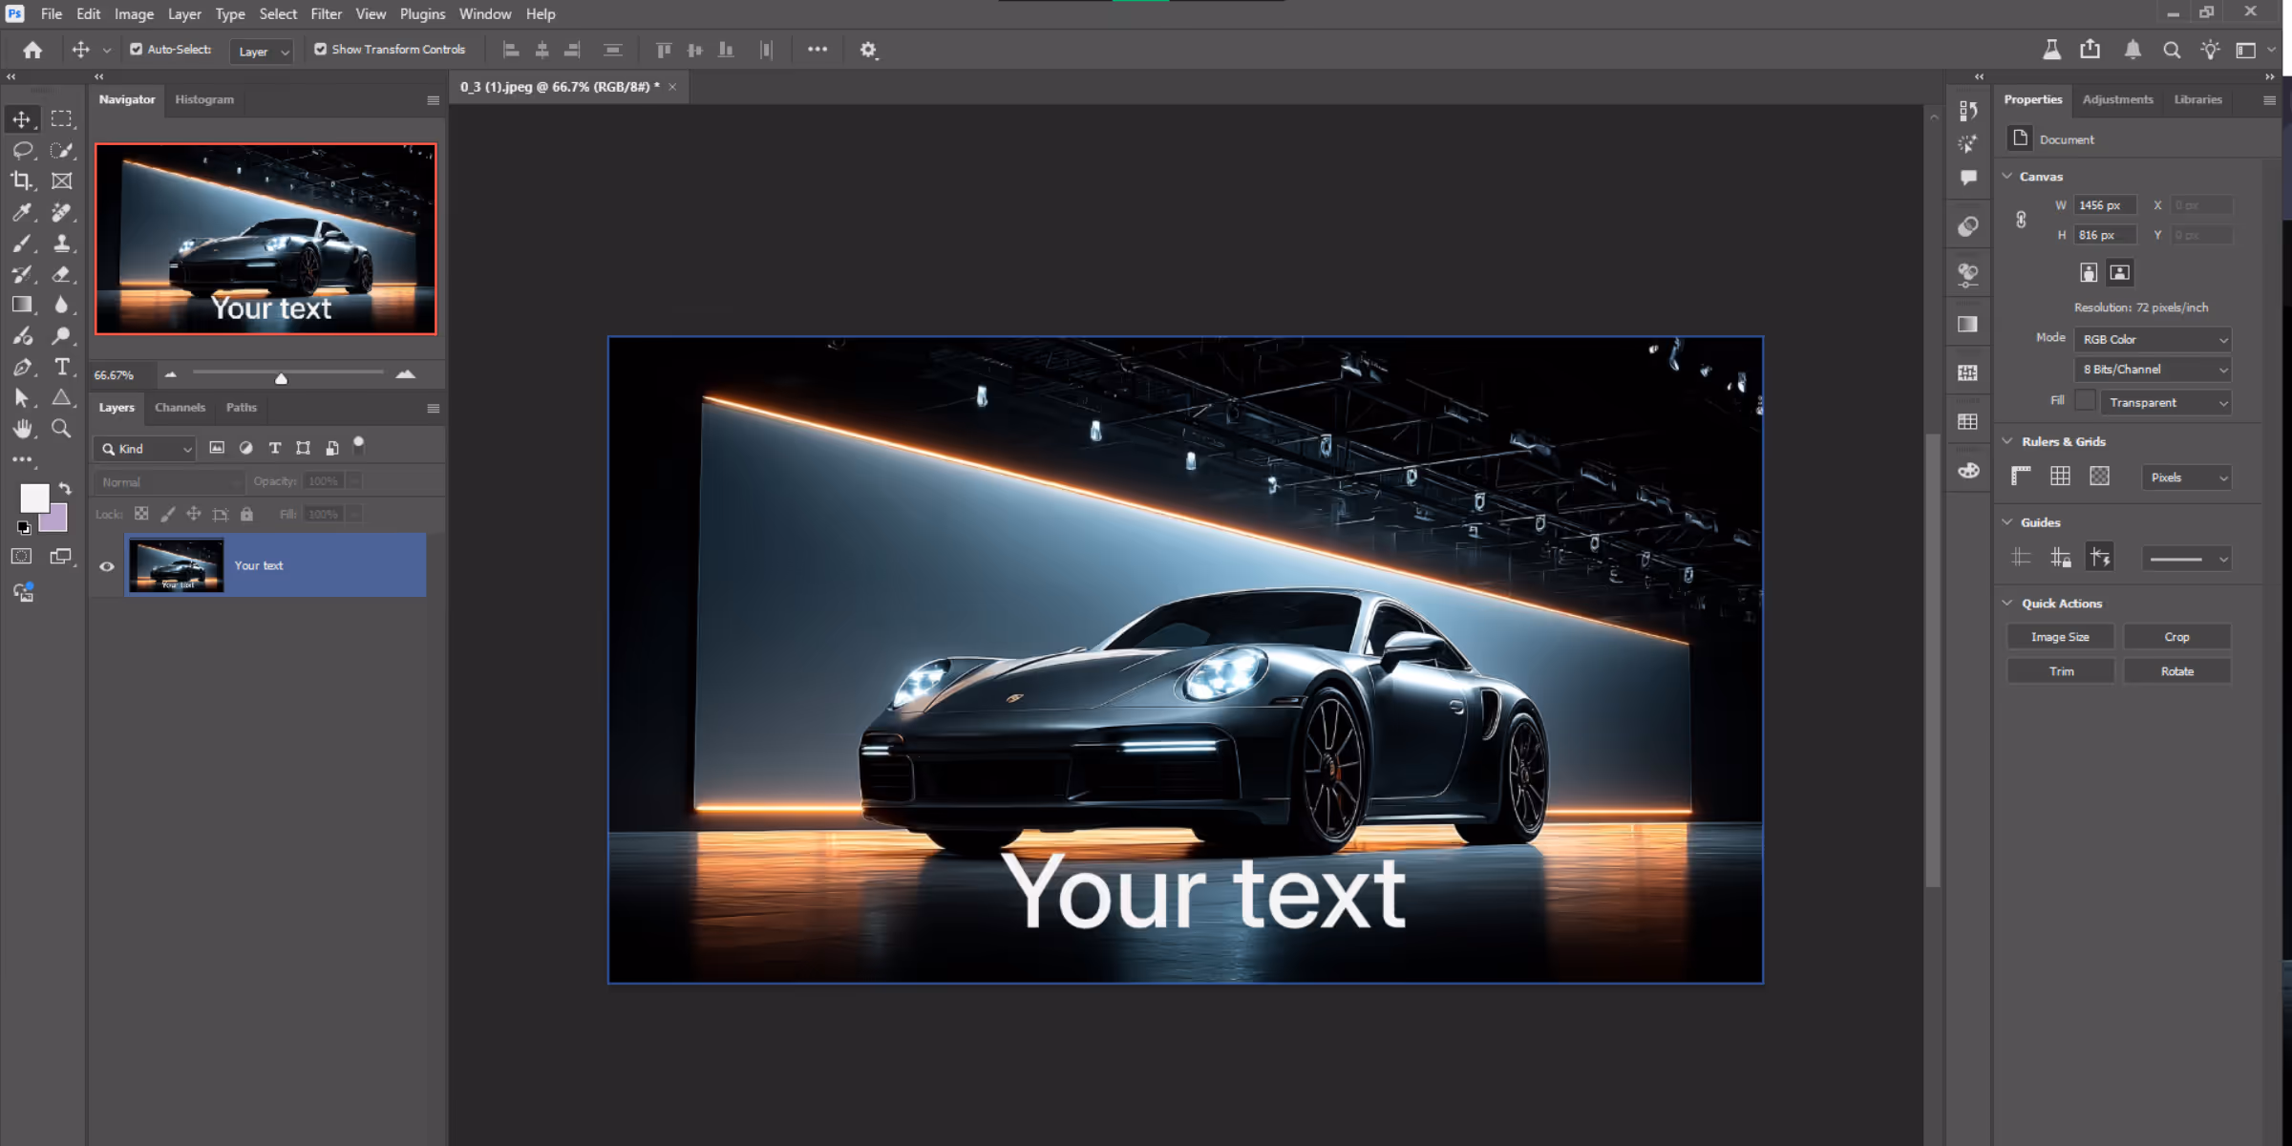The image size is (2292, 1146).
Task: Select the Pen tool
Action: (21, 367)
